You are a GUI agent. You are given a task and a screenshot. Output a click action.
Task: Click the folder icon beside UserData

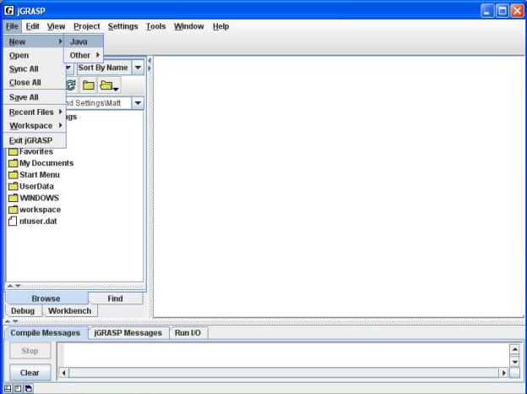(x=14, y=186)
